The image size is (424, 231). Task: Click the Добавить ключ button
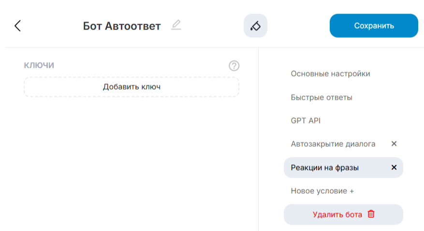(132, 87)
